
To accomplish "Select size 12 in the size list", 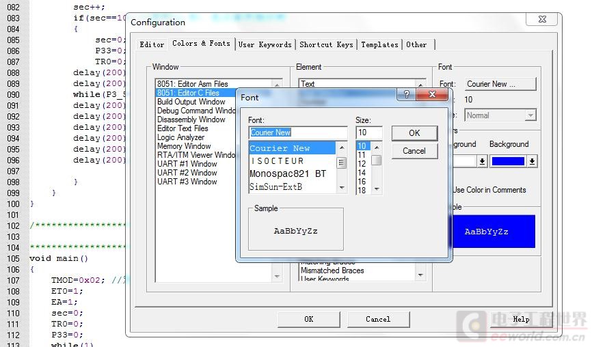I will pyautogui.click(x=363, y=164).
